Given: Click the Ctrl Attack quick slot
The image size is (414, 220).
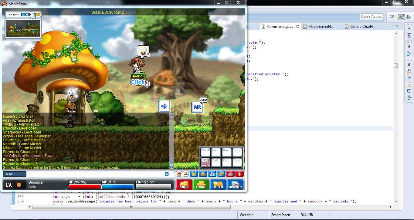Looking at the screenshot, I should (x=205, y=163).
